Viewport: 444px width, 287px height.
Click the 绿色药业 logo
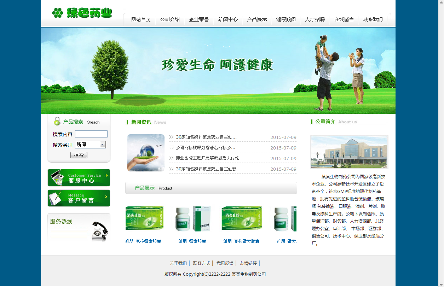pyautogui.click(x=82, y=13)
